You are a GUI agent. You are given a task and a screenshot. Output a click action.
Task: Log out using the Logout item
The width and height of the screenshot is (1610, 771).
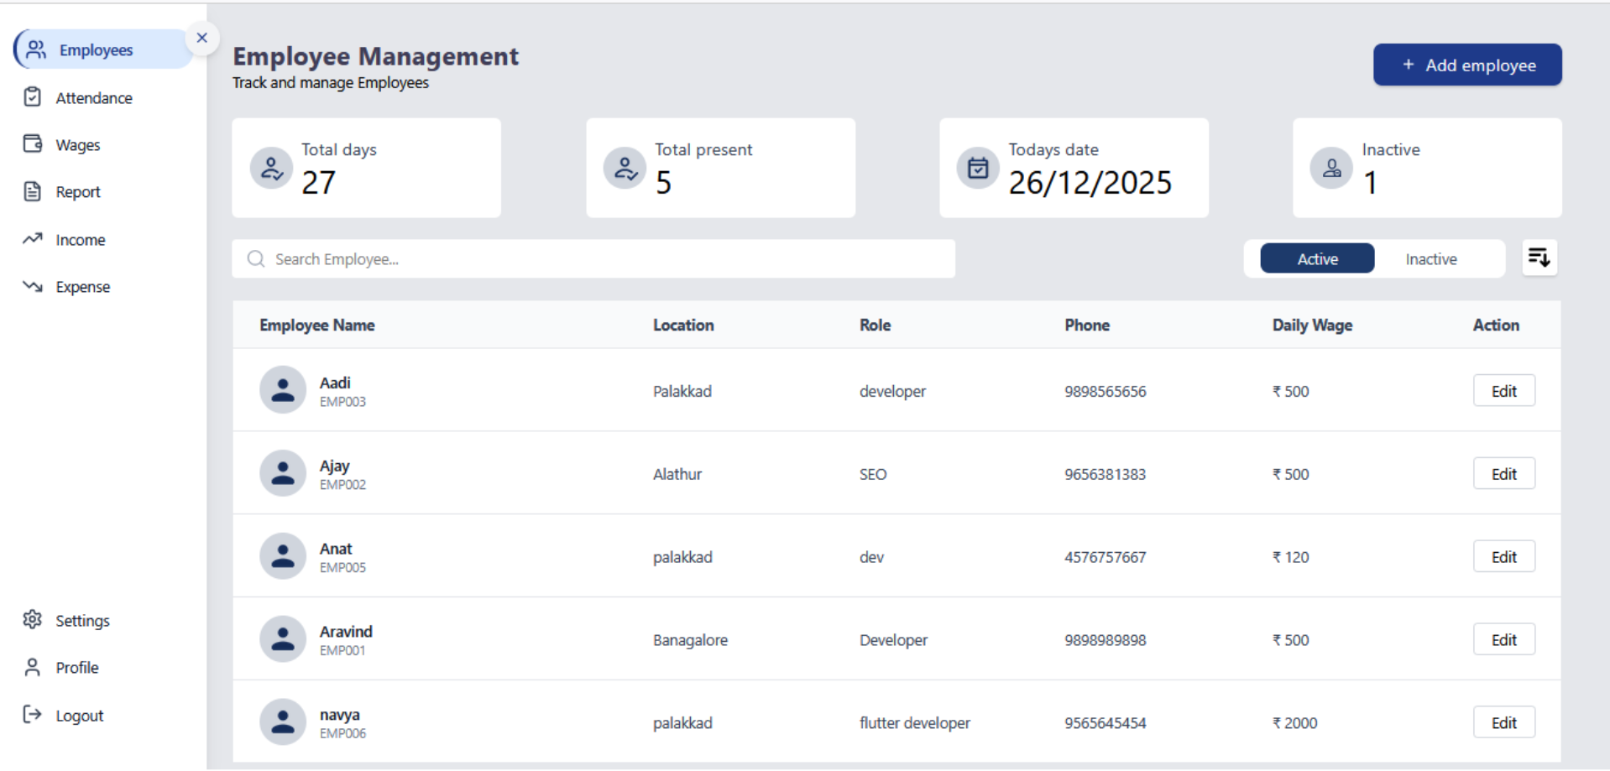(79, 716)
